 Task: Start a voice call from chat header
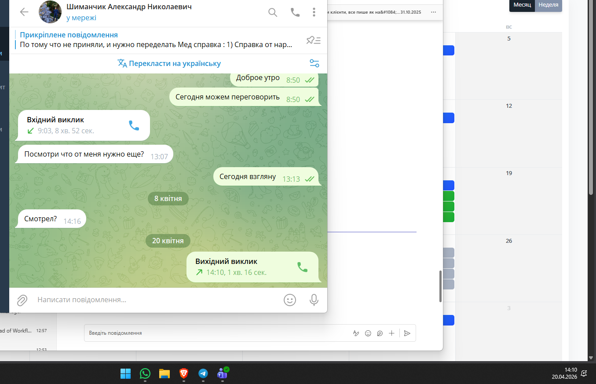(295, 12)
